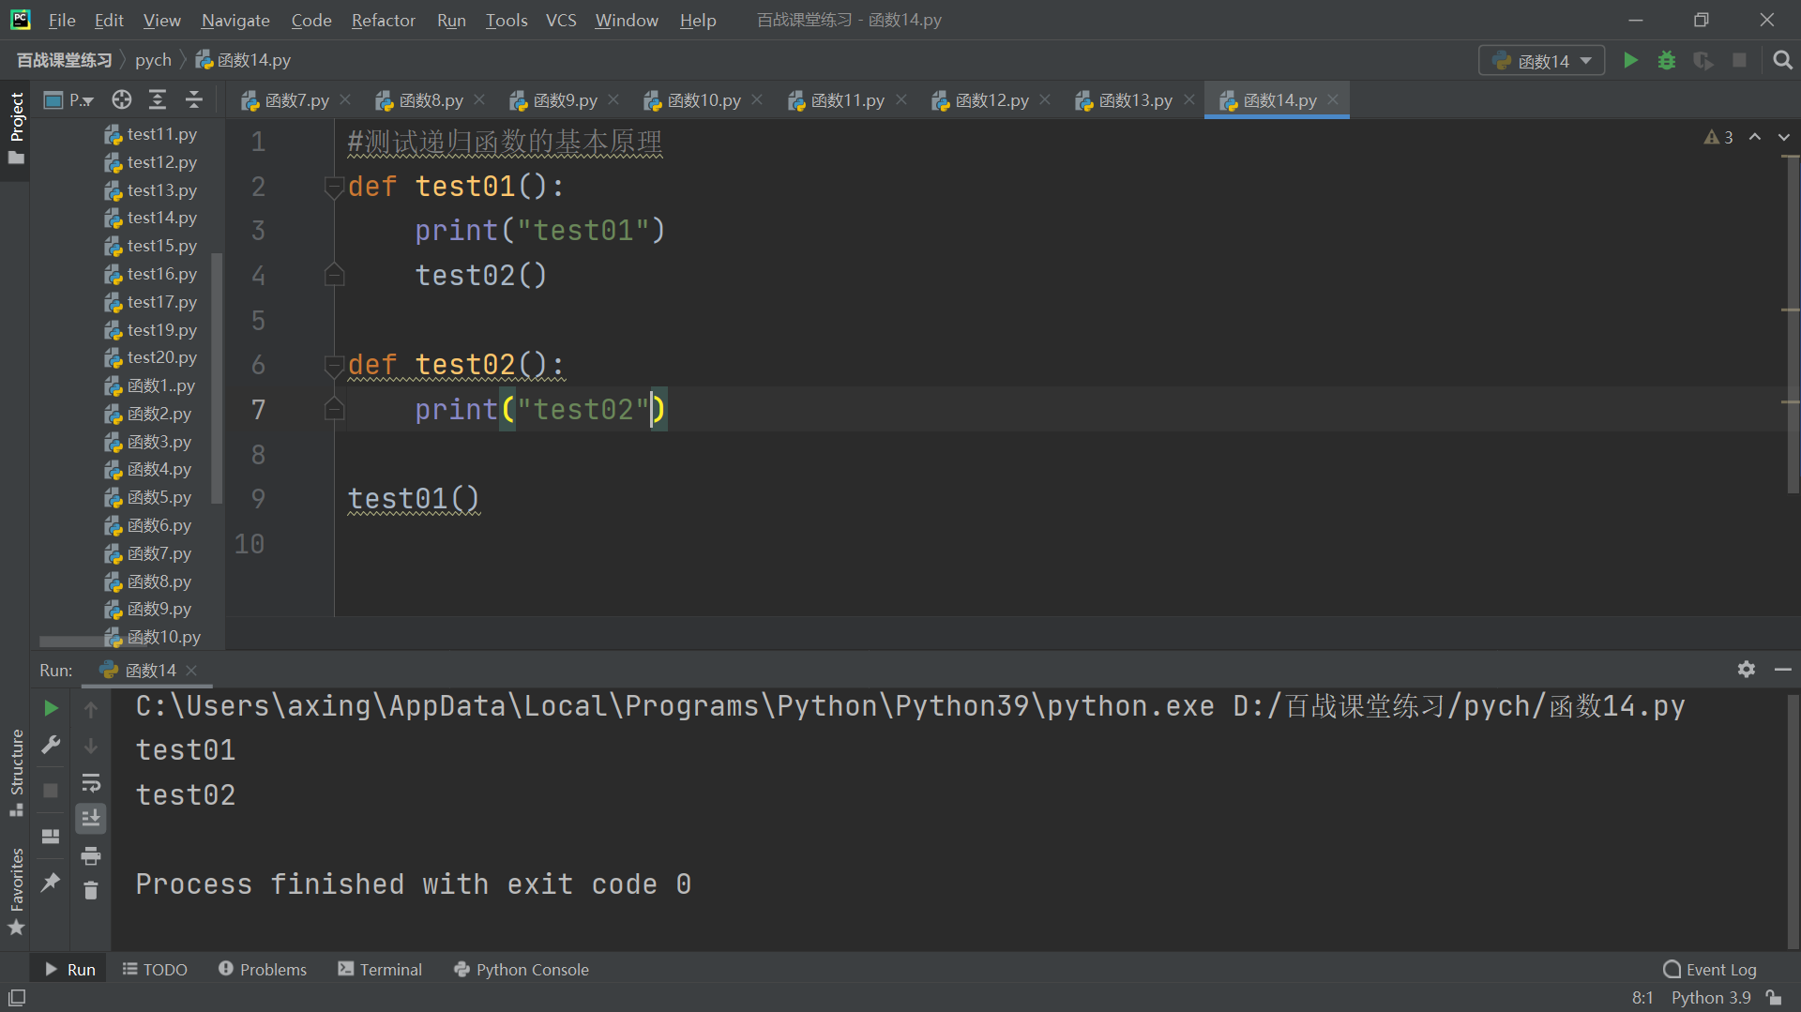This screenshot has height=1012, width=1801.
Task: Toggle the Favorites tool window sidebar tab
Action: pos(16,891)
